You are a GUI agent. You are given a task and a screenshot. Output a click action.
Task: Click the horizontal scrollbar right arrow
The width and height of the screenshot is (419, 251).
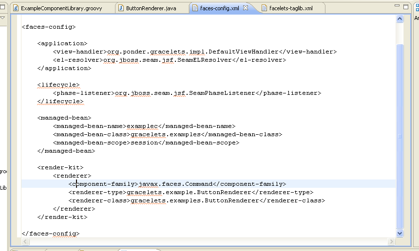coord(391,242)
